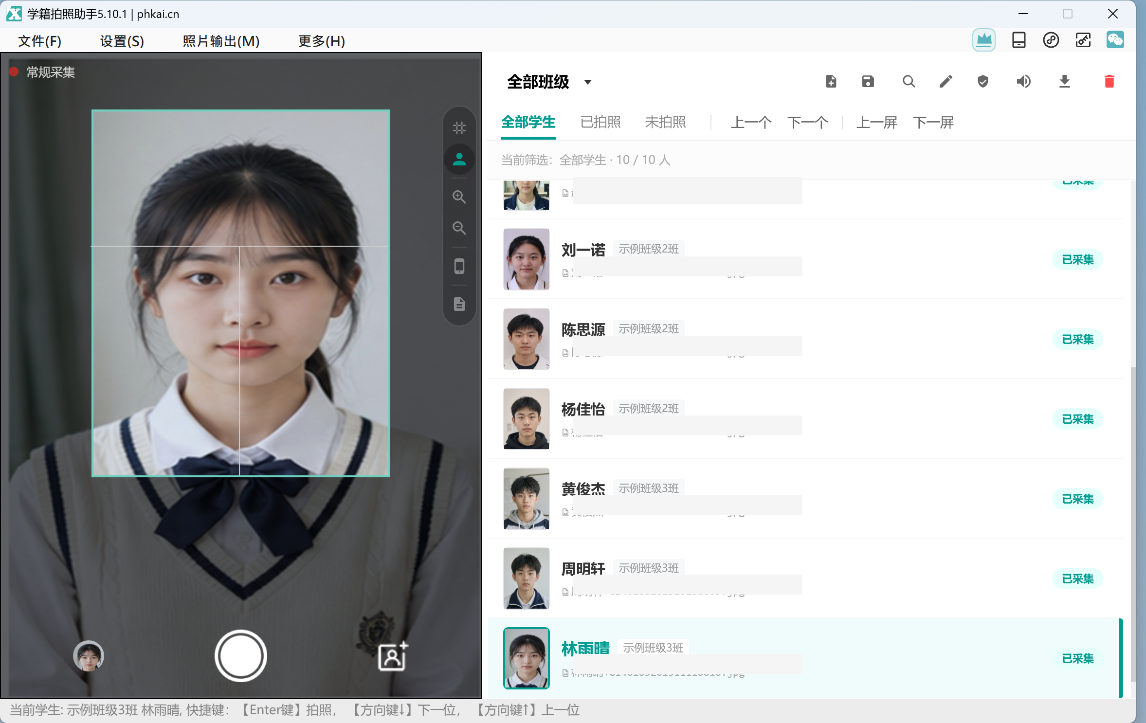
Task: Click the download icon
Action: click(1064, 81)
